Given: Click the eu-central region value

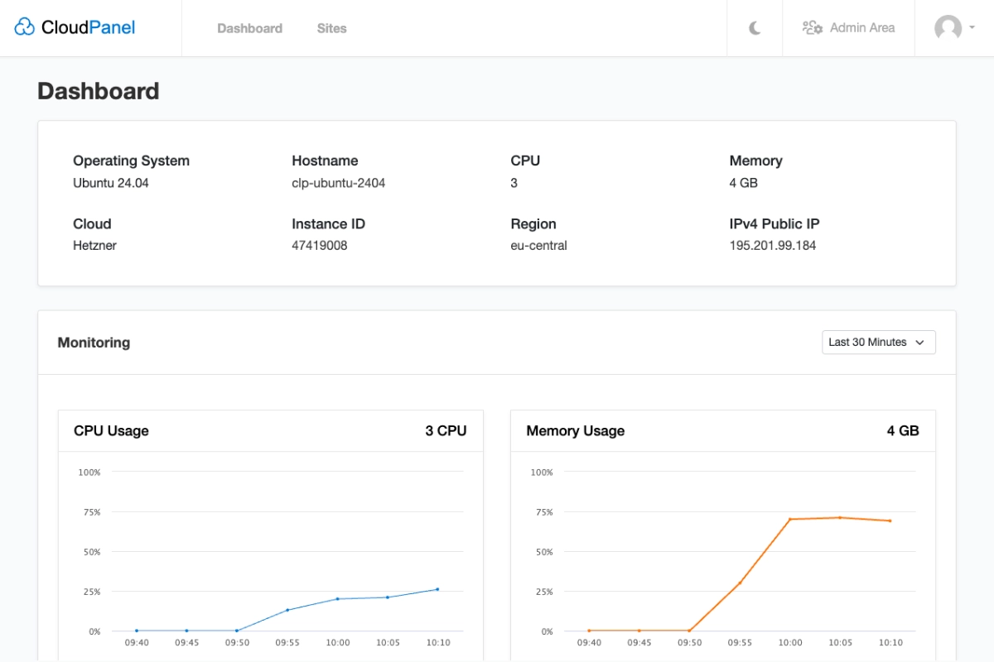Looking at the screenshot, I should (538, 245).
